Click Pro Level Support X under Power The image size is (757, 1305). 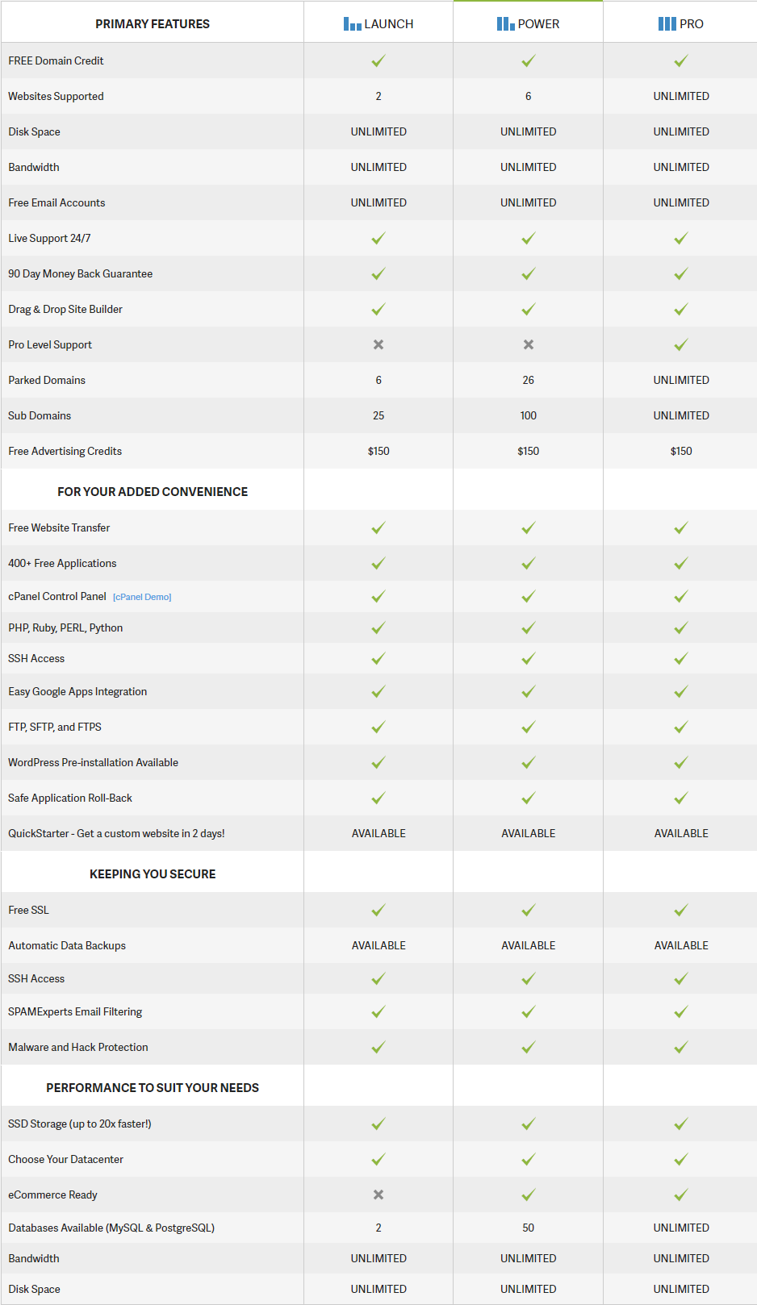coord(529,344)
